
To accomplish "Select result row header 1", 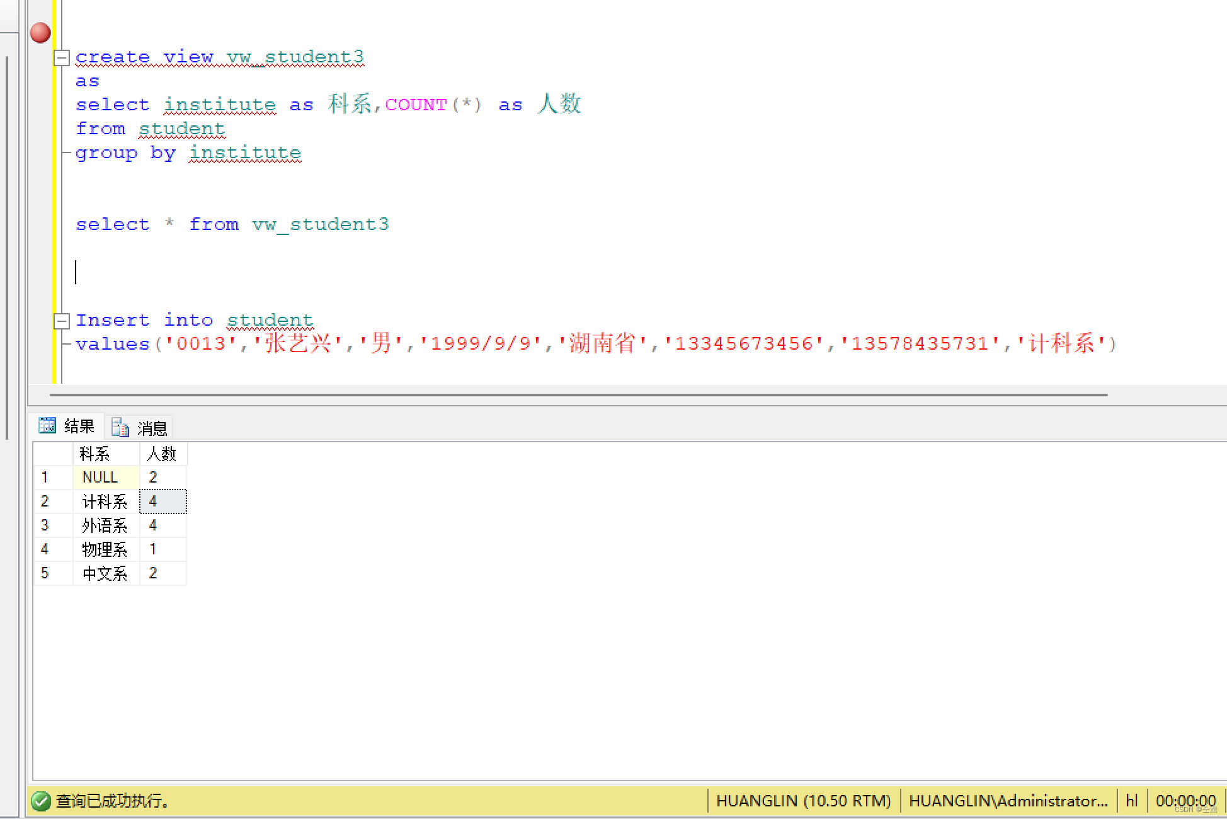I will click(x=53, y=478).
